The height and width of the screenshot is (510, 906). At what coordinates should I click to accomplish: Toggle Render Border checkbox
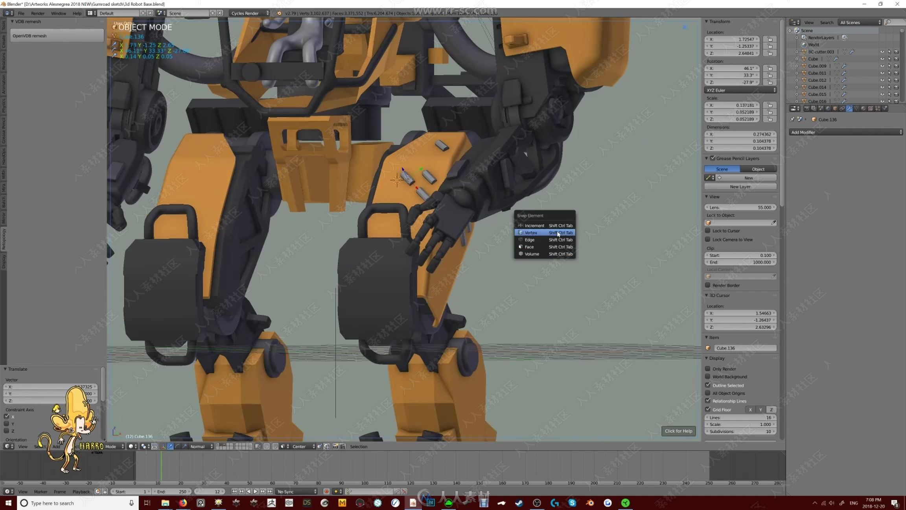point(708,285)
